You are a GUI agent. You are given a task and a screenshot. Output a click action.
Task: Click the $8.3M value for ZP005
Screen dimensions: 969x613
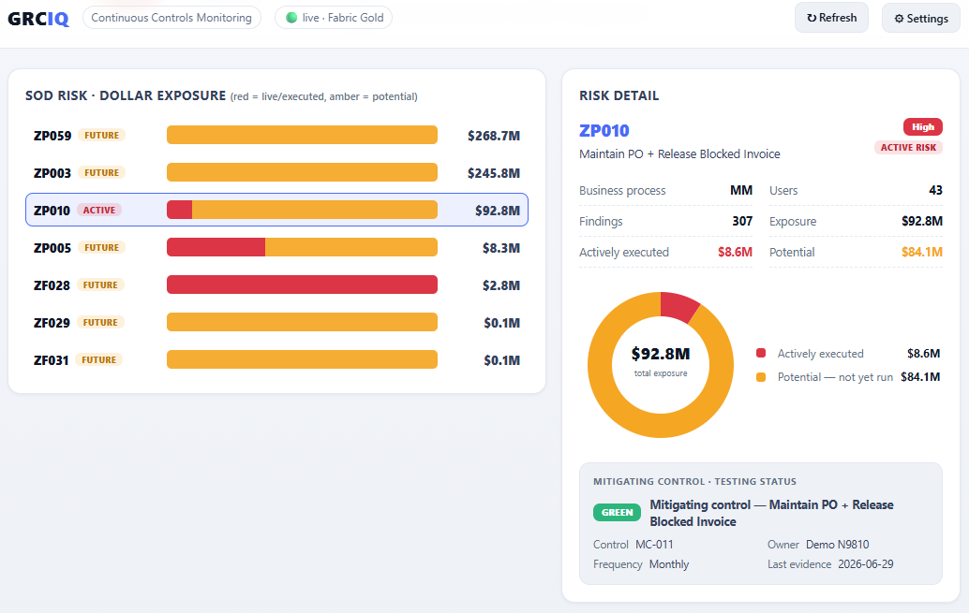(x=500, y=248)
